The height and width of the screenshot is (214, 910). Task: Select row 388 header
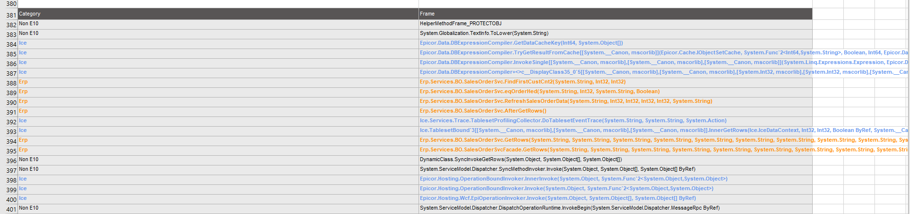point(9,83)
